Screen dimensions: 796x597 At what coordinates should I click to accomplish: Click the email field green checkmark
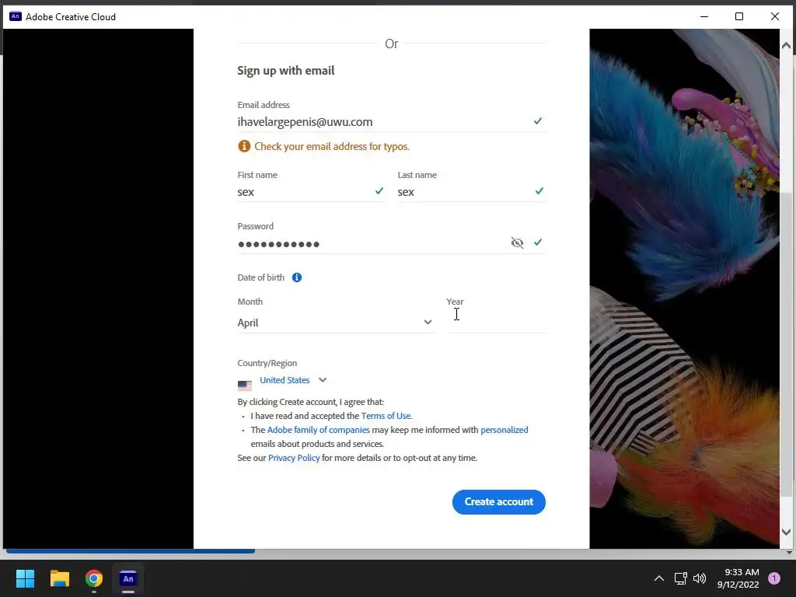click(x=538, y=120)
